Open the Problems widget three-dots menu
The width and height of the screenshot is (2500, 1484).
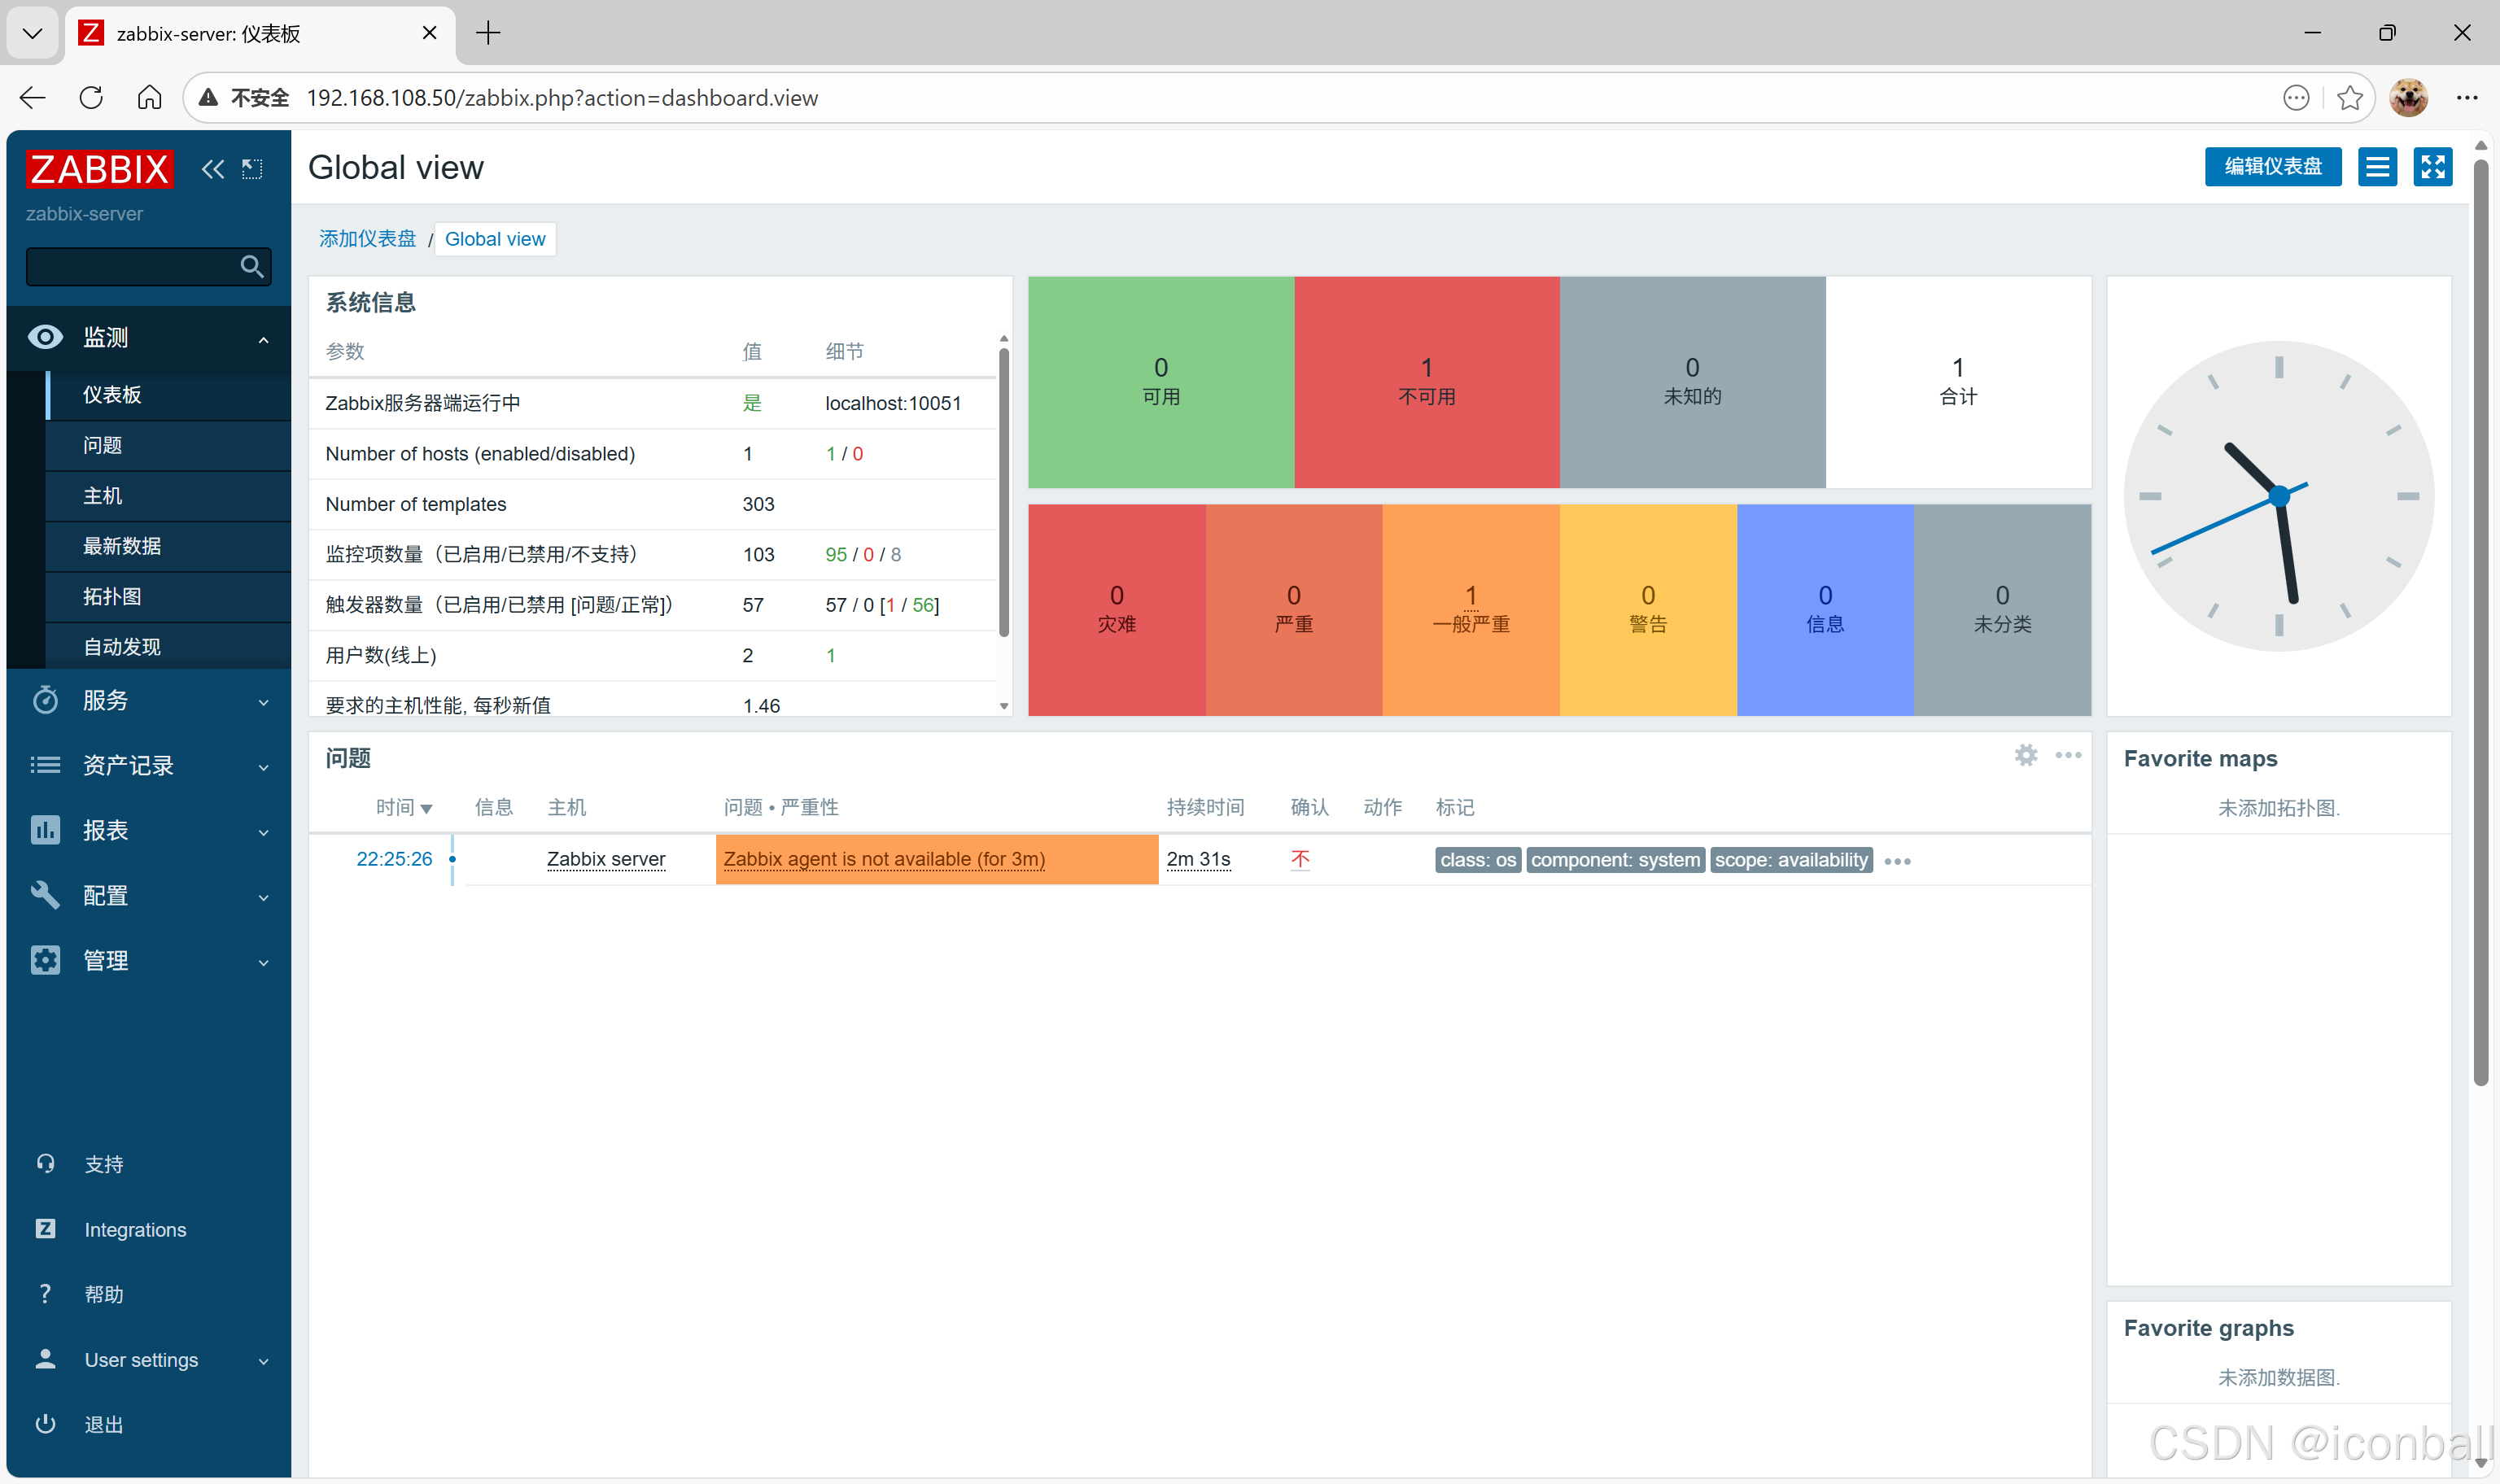coord(2067,756)
